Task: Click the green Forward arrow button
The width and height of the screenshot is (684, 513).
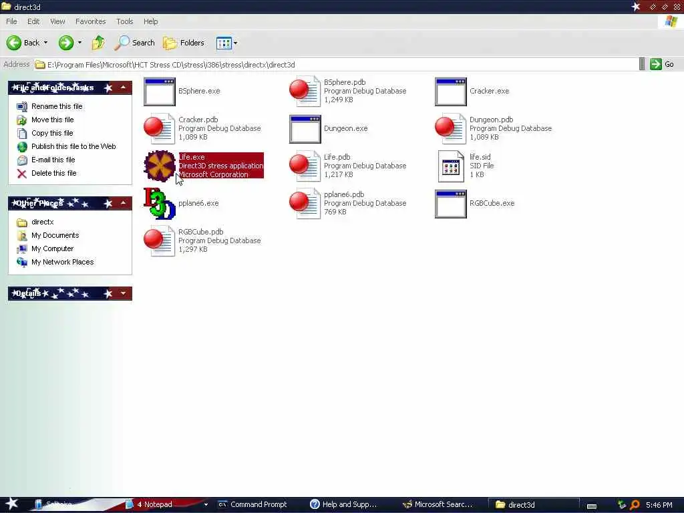Action: tap(66, 43)
